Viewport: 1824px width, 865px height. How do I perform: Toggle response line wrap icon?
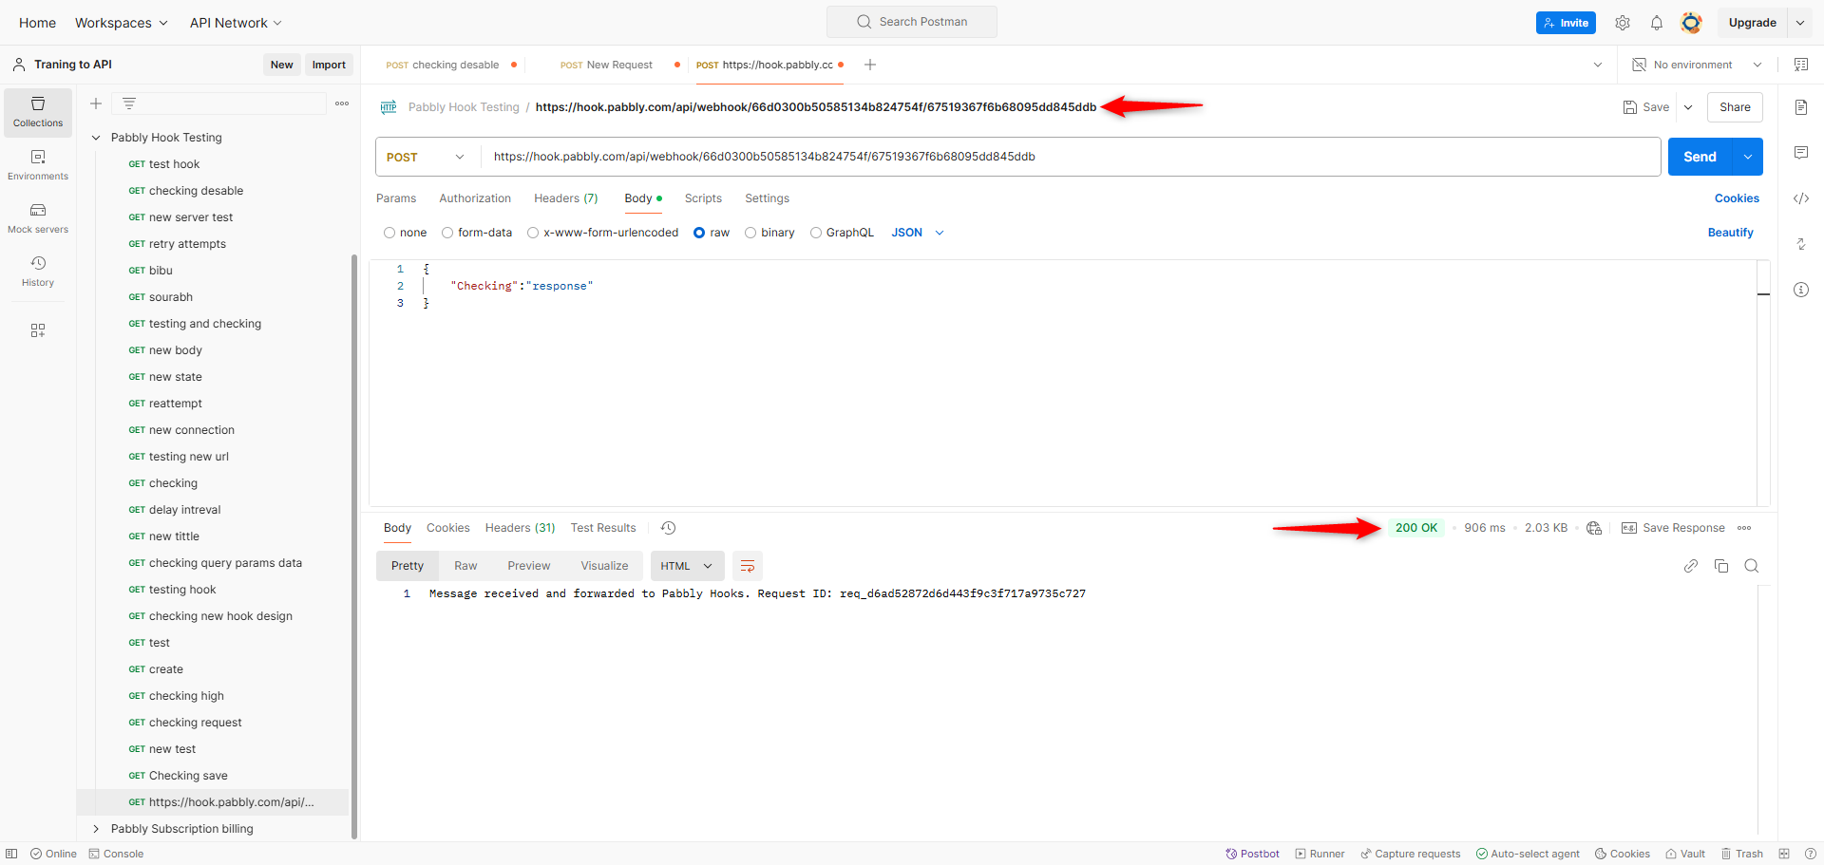[x=748, y=566]
